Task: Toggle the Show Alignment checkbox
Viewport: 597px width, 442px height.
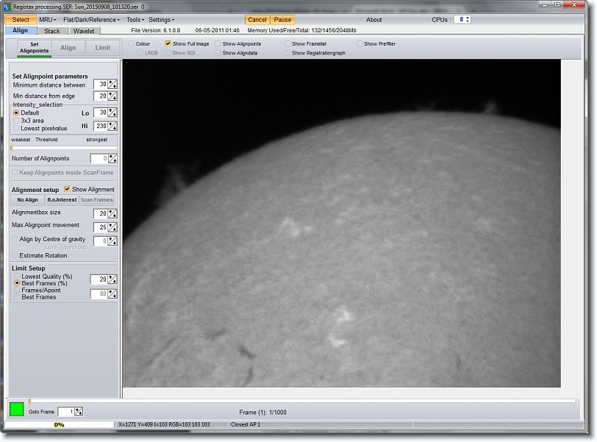Action: [x=68, y=189]
